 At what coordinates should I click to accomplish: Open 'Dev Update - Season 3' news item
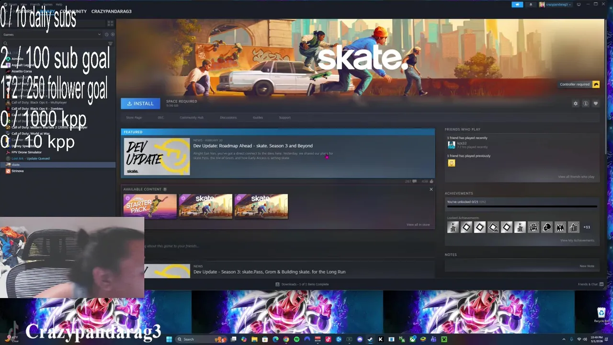coord(269,272)
